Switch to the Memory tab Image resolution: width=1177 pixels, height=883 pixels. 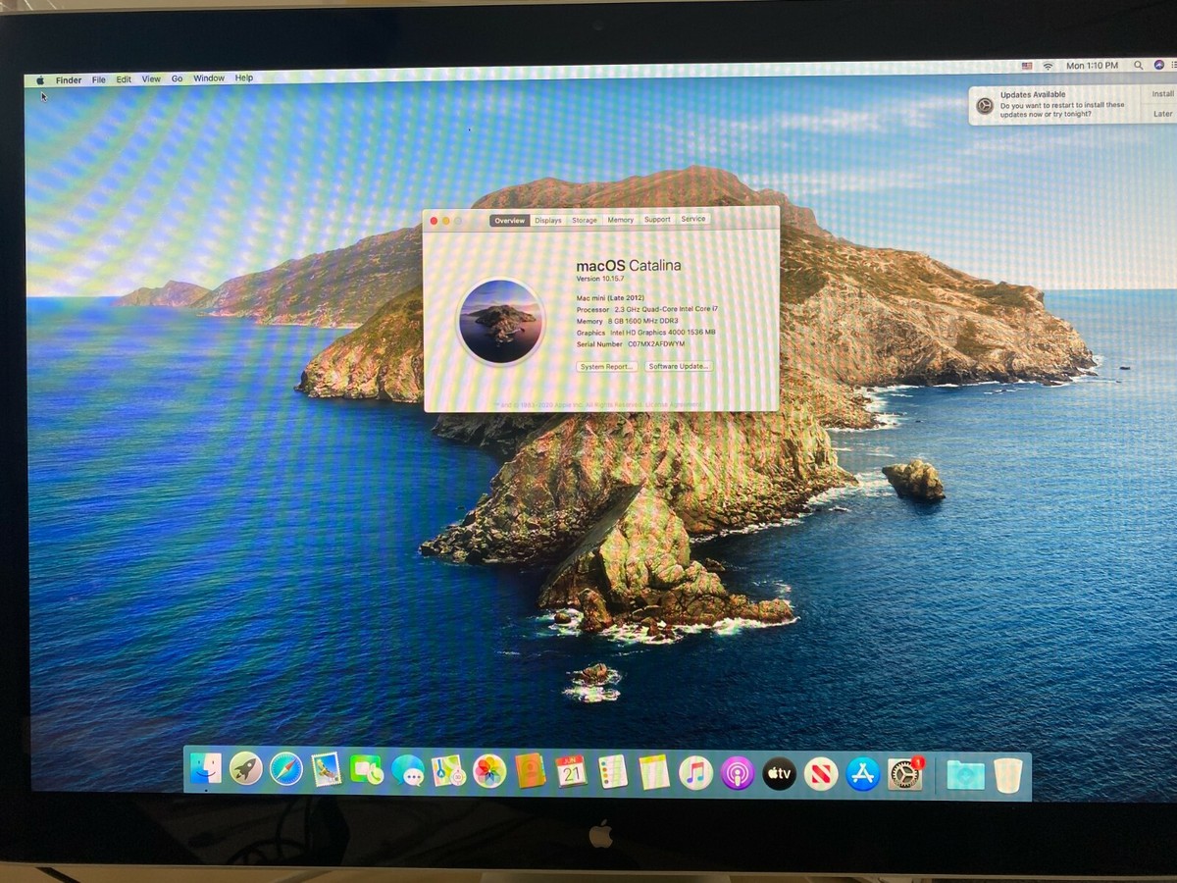620,220
